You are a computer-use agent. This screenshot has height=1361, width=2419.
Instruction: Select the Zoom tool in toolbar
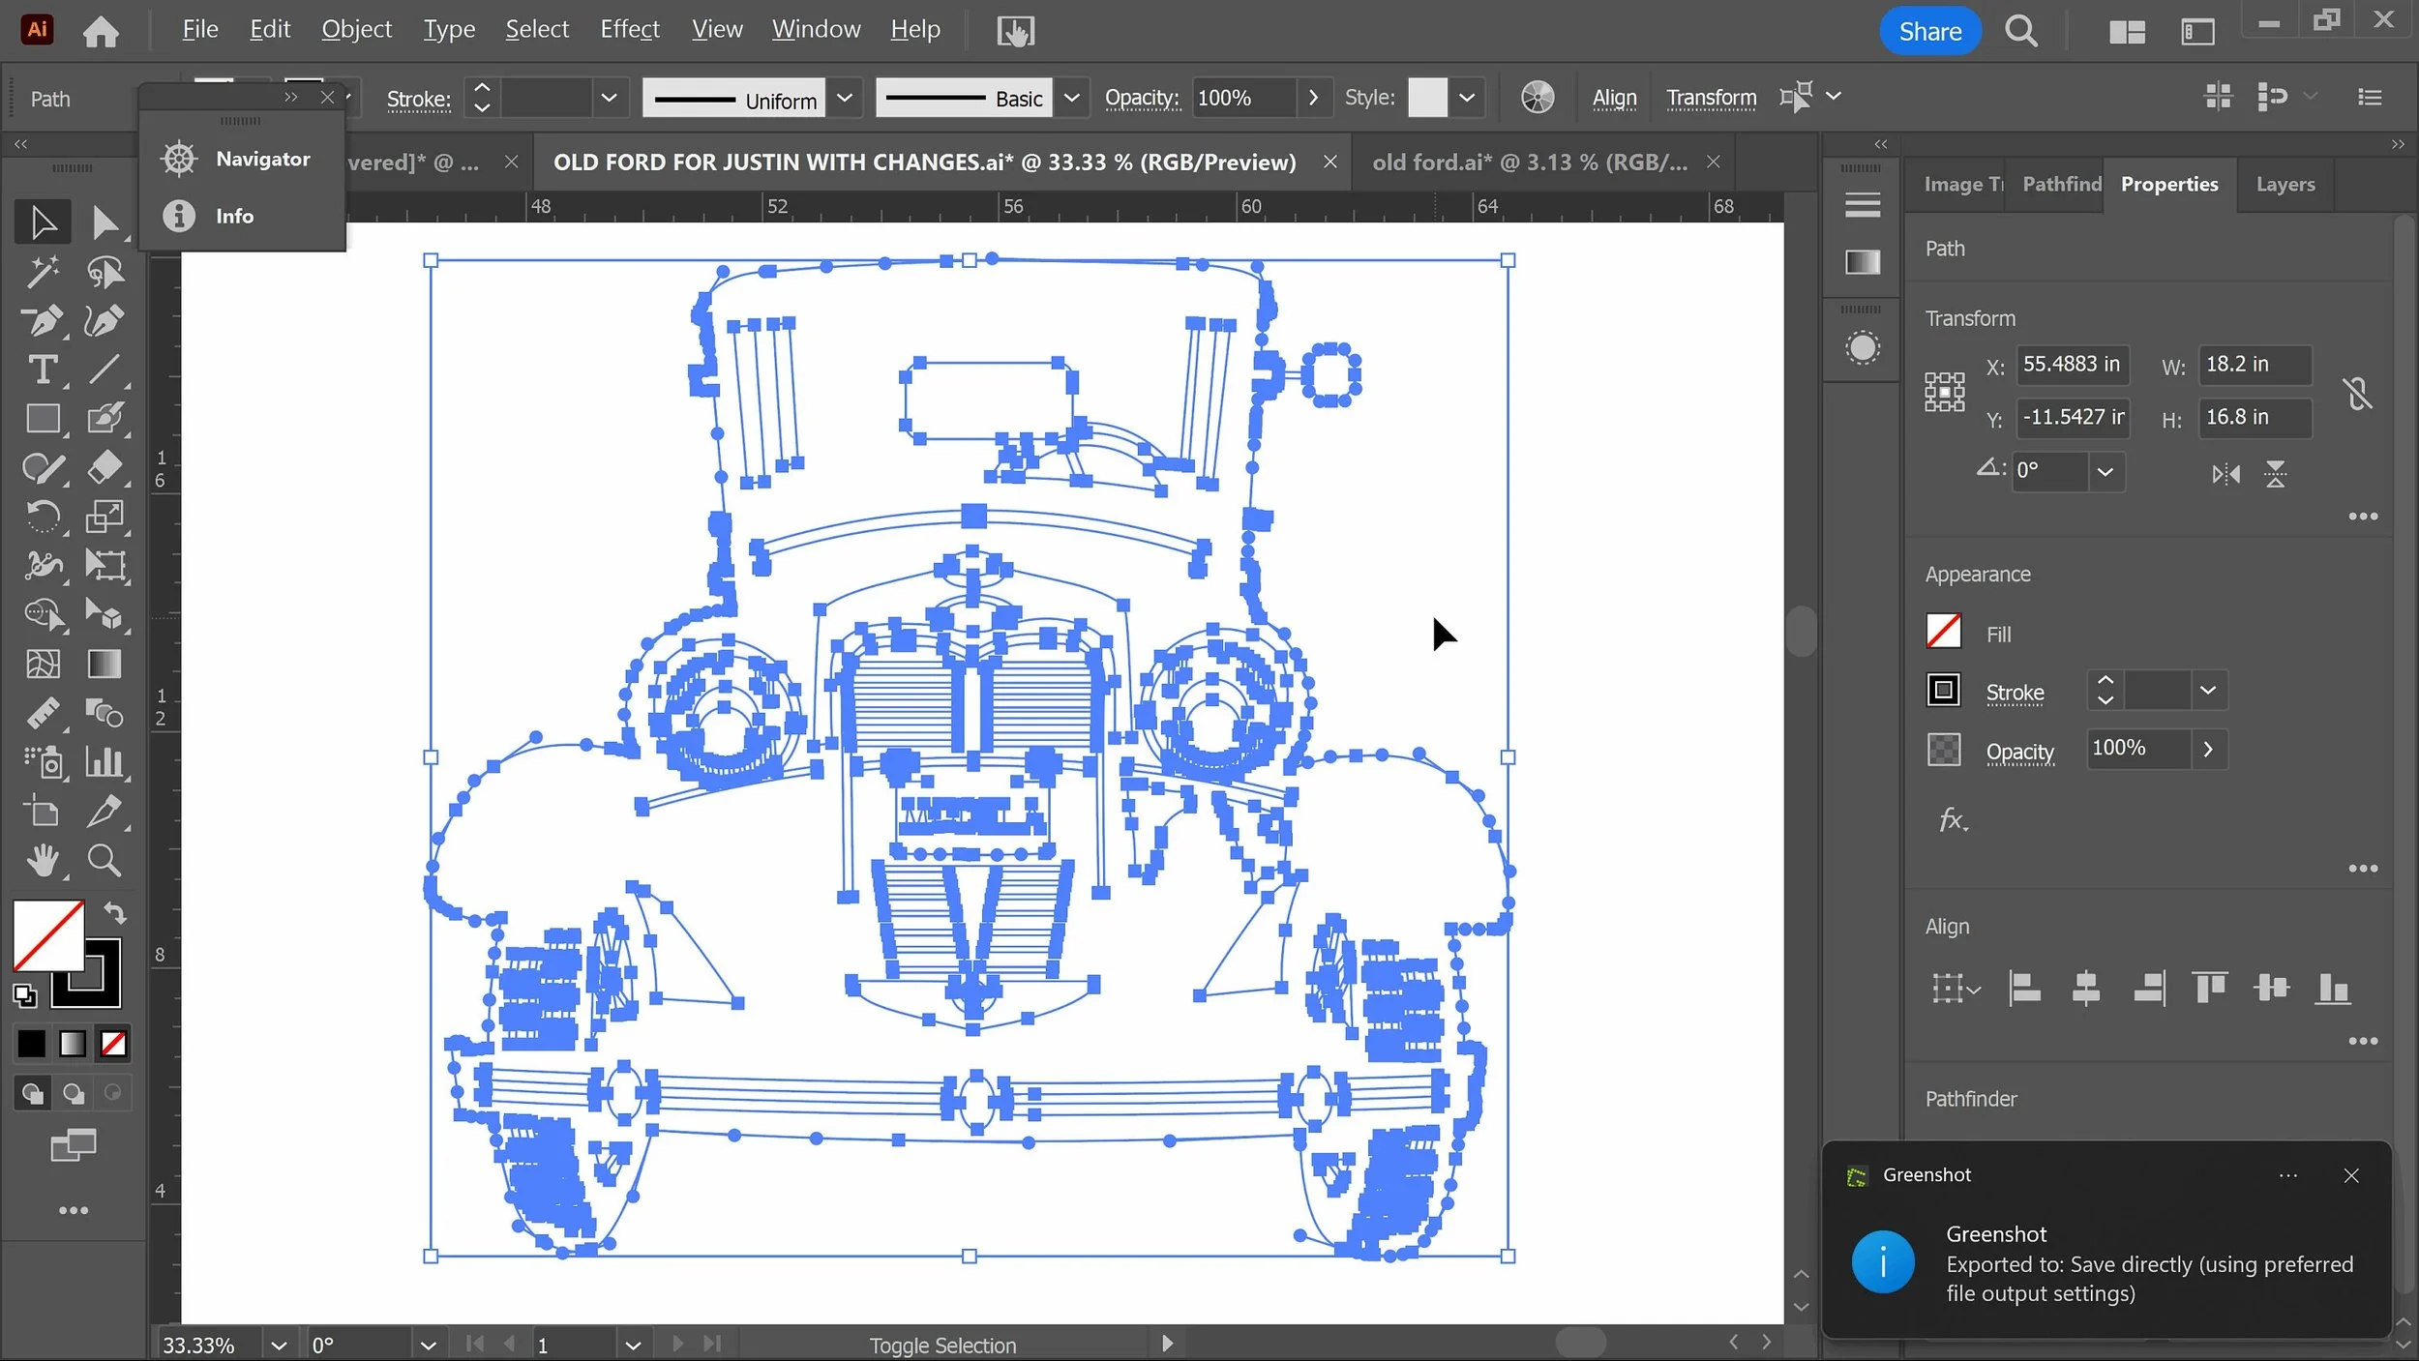[104, 860]
